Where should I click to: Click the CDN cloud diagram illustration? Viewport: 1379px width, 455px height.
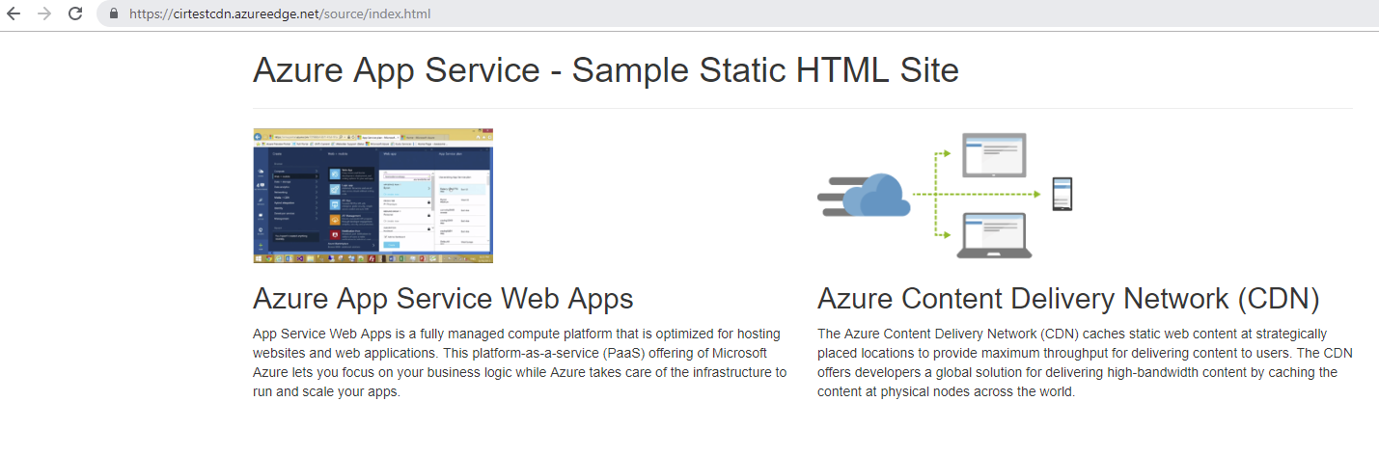(946, 196)
